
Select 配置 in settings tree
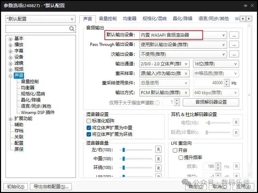pos(19,143)
